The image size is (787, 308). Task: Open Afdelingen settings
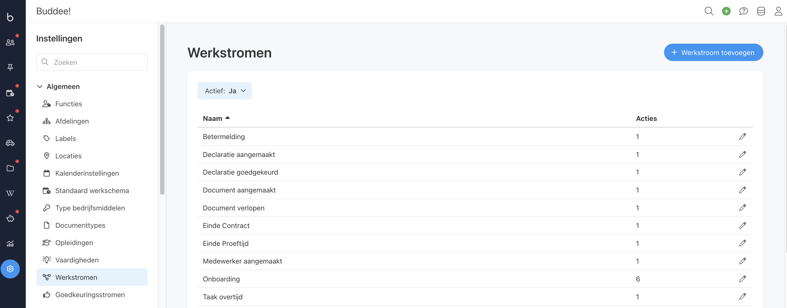pos(92,121)
